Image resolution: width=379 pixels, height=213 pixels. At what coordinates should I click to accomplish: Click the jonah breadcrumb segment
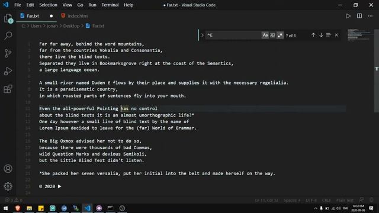coord(52,26)
